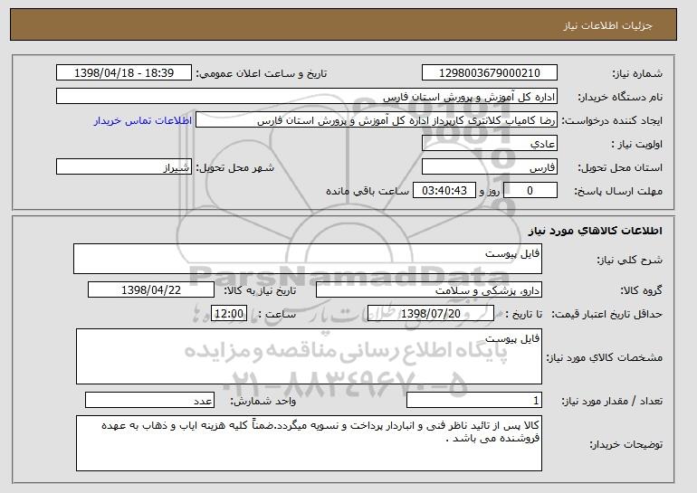Viewport: 697px width, 493px height.
Task: Click the label شهر محل تحویل
Action: (235, 168)
